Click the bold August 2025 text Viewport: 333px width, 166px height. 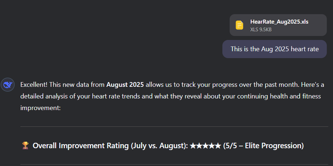pyautogui.click(x=125, y=85)
